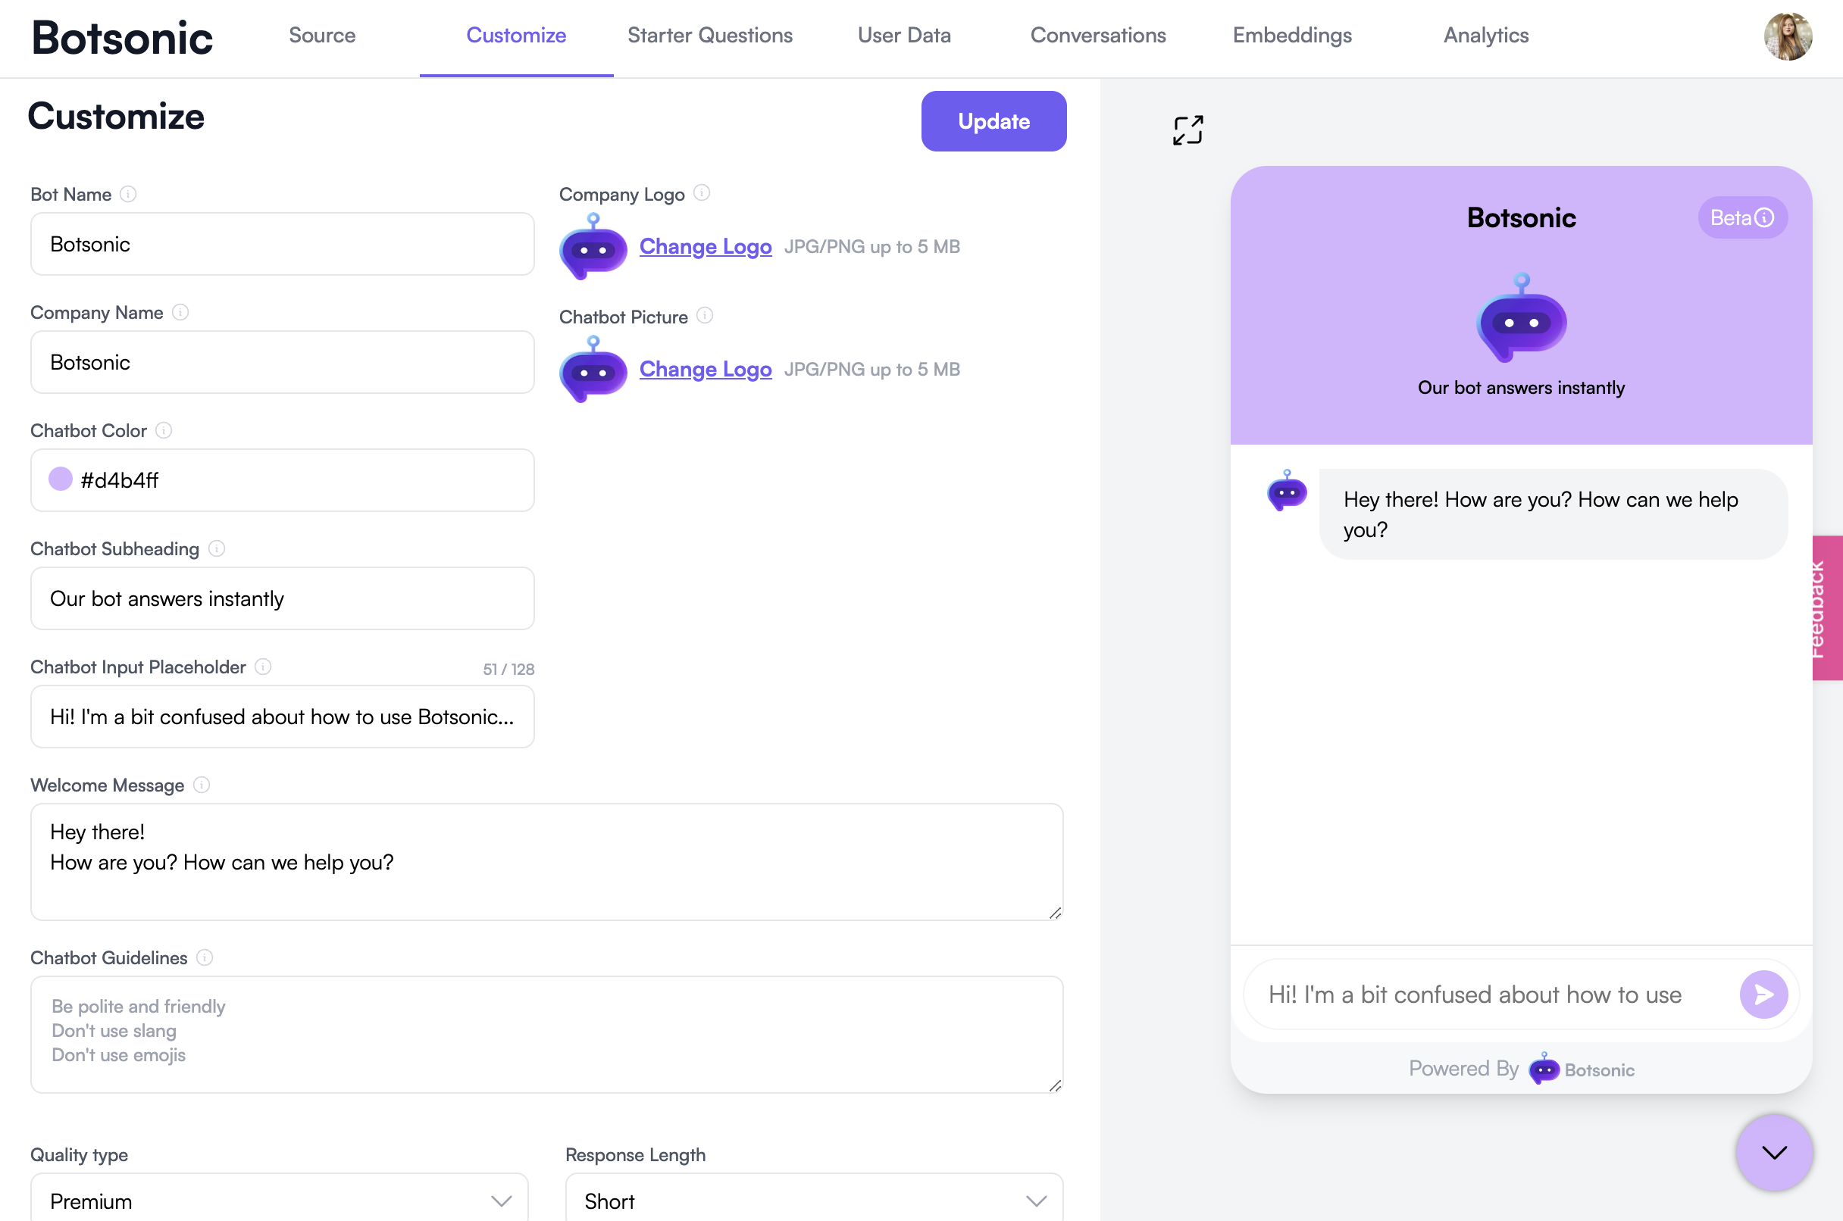Click the send message arrow icon

pos(1764,995)
